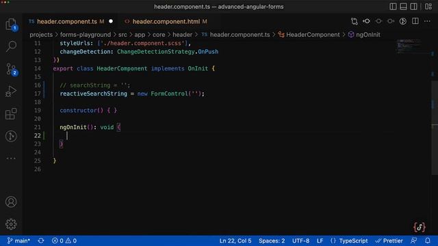Click the orange braces logo icon bottom right
The height and width of the screenshot is (246, 438).
point(420,227)
